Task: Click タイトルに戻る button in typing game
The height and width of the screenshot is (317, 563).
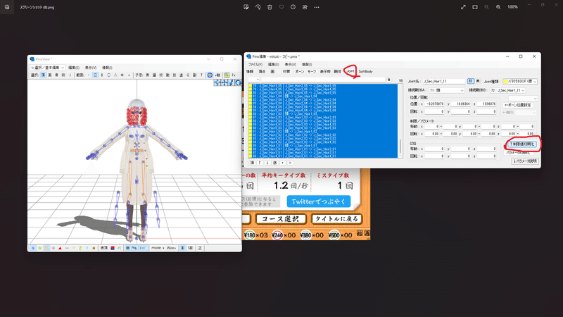Action: (336, 218)
